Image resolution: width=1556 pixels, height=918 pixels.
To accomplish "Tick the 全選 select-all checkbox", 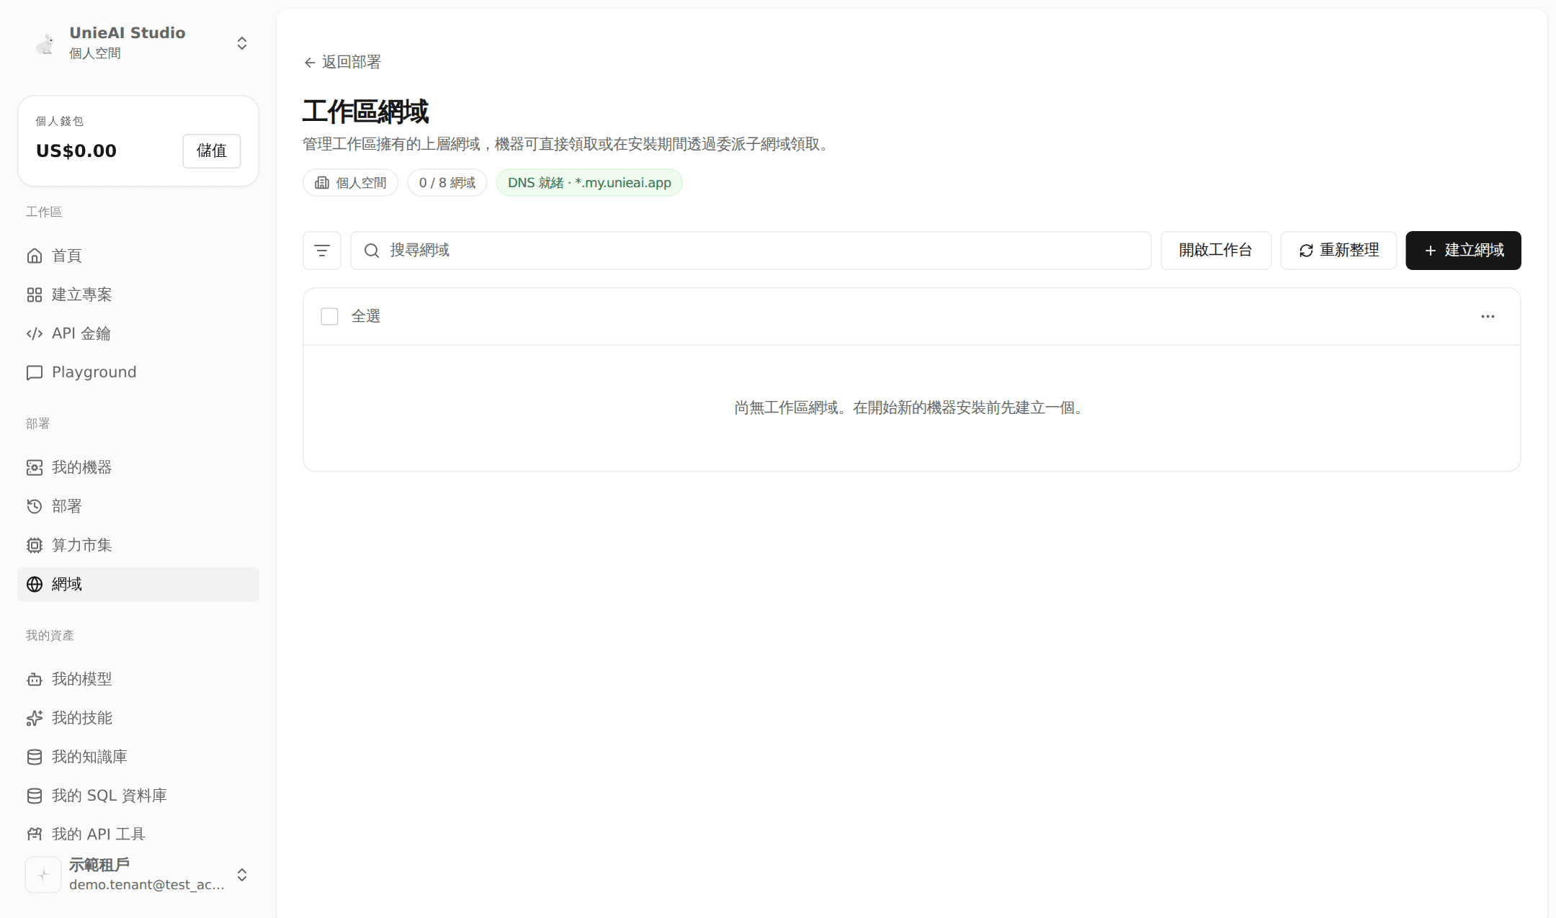I will point(329,317).
